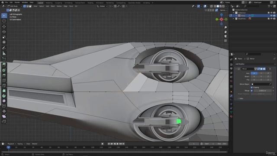Click the Merge distance value field
277x156 pixels.
click(262, 91)
